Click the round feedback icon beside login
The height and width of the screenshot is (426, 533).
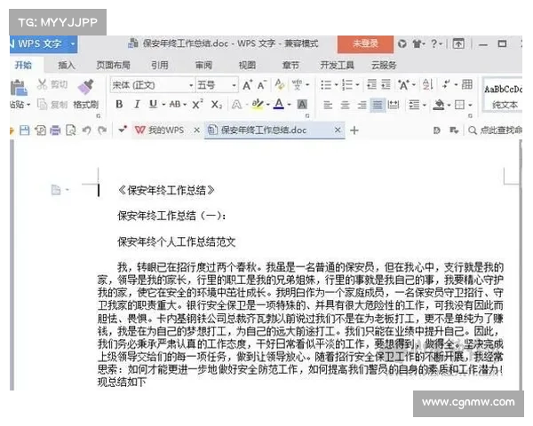coord(402,43)
